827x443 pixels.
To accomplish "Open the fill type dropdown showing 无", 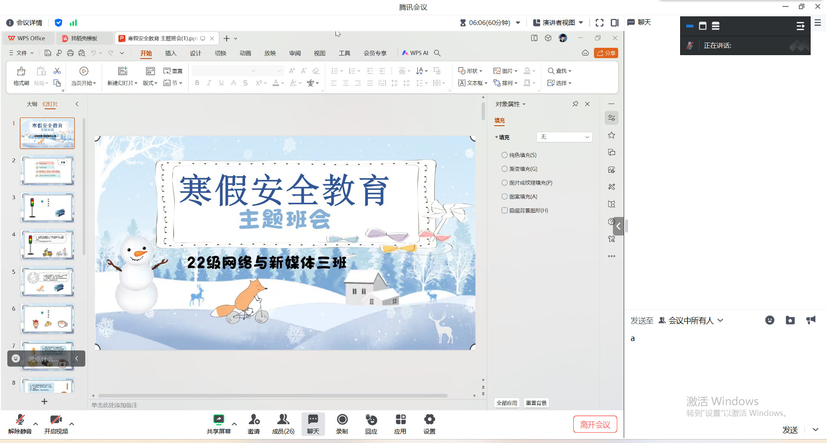I will [x=564, y=137].
